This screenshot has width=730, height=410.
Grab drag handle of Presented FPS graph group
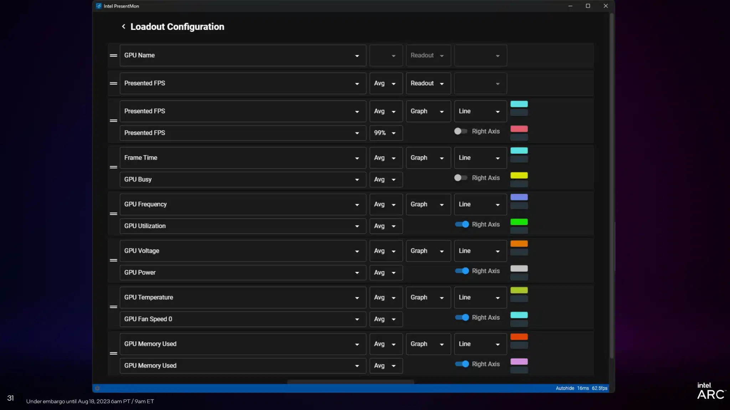[113, 121]
